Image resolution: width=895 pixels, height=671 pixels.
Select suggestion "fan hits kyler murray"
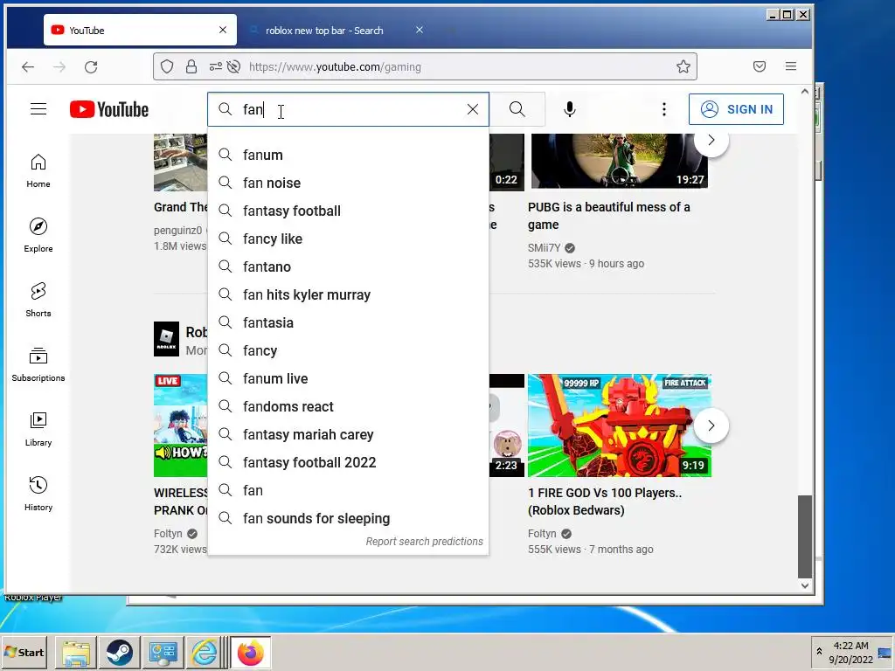(x=348, y=295)
